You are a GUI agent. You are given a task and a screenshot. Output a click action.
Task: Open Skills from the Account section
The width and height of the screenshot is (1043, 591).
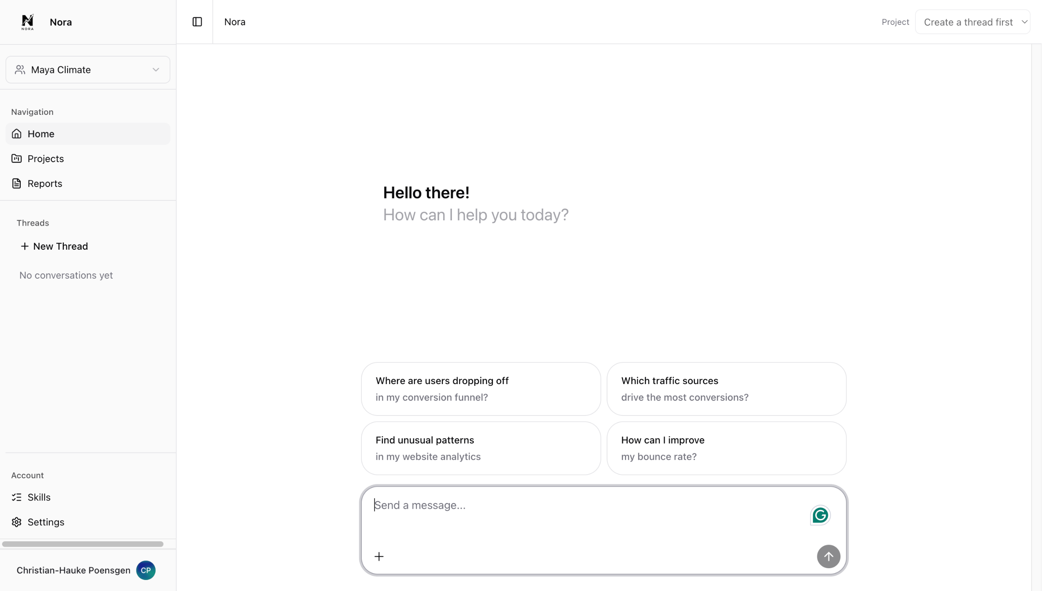[39, 497]
